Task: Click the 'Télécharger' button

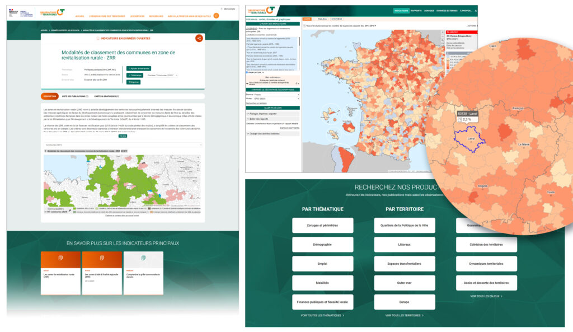Action: [135, 74]
